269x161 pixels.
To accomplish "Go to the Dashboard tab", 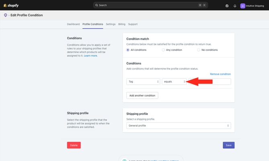I will click(73, 24).
